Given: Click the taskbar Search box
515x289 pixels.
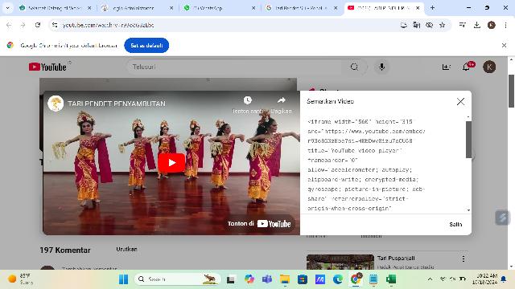Looking at the screenshot, I should (x=178, y=279).
